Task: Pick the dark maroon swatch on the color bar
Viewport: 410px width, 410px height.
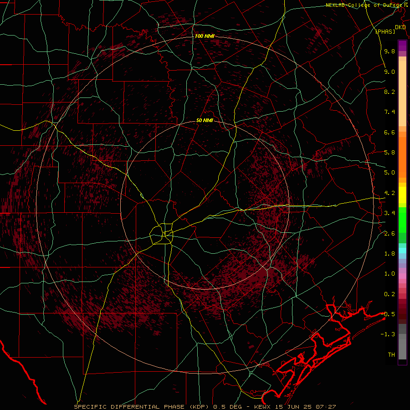Action: click(x=402, y=312)
